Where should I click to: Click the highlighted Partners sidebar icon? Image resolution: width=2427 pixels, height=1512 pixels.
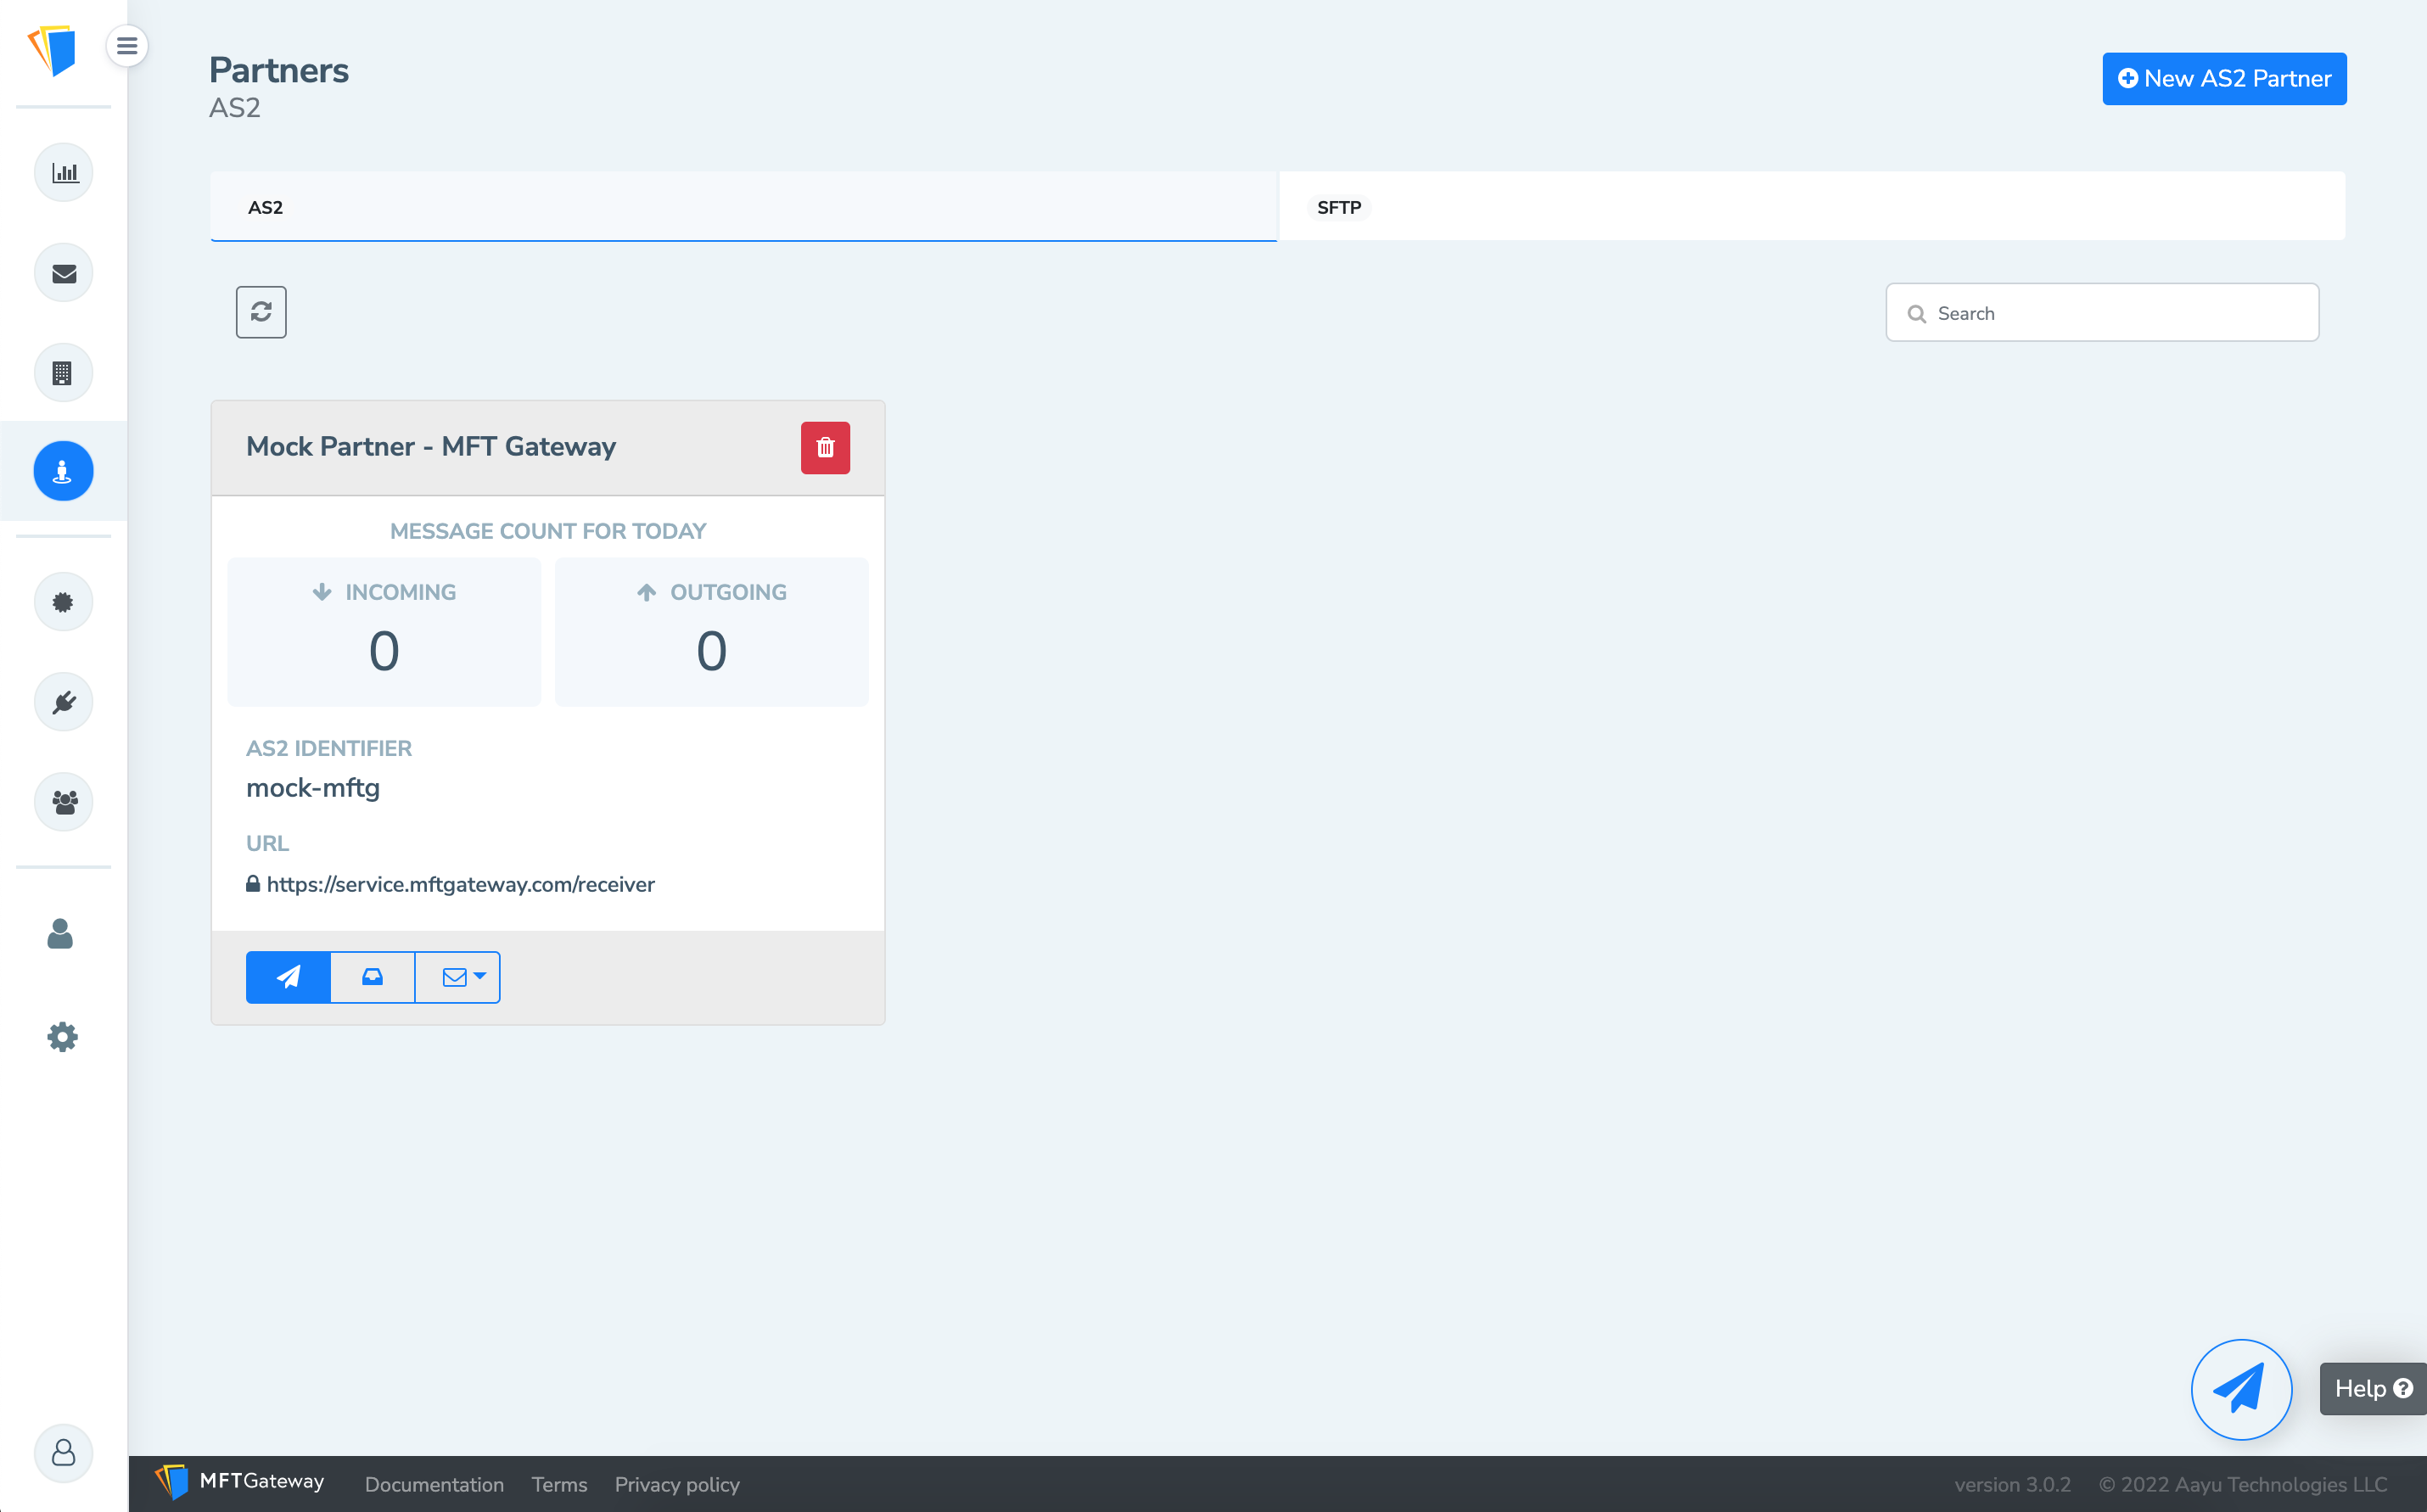(x=63, y=470)
